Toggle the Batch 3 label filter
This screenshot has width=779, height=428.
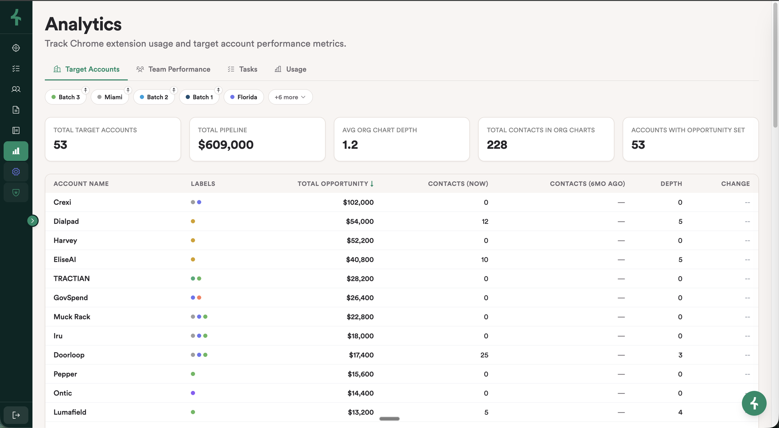point(66,97)
